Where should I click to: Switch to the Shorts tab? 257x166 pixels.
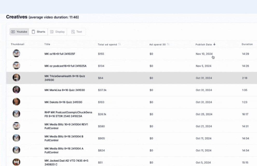click(38, 31)
